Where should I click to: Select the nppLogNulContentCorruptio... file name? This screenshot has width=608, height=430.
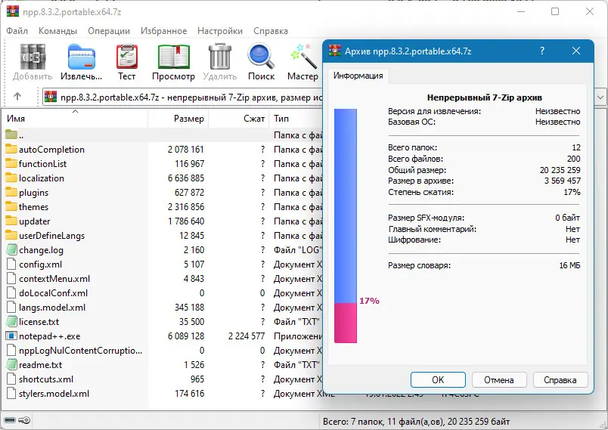click(x=80, y=350)
